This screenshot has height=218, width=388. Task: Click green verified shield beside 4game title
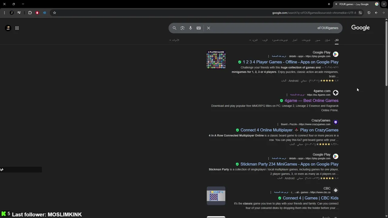click(x=282, y=101)
